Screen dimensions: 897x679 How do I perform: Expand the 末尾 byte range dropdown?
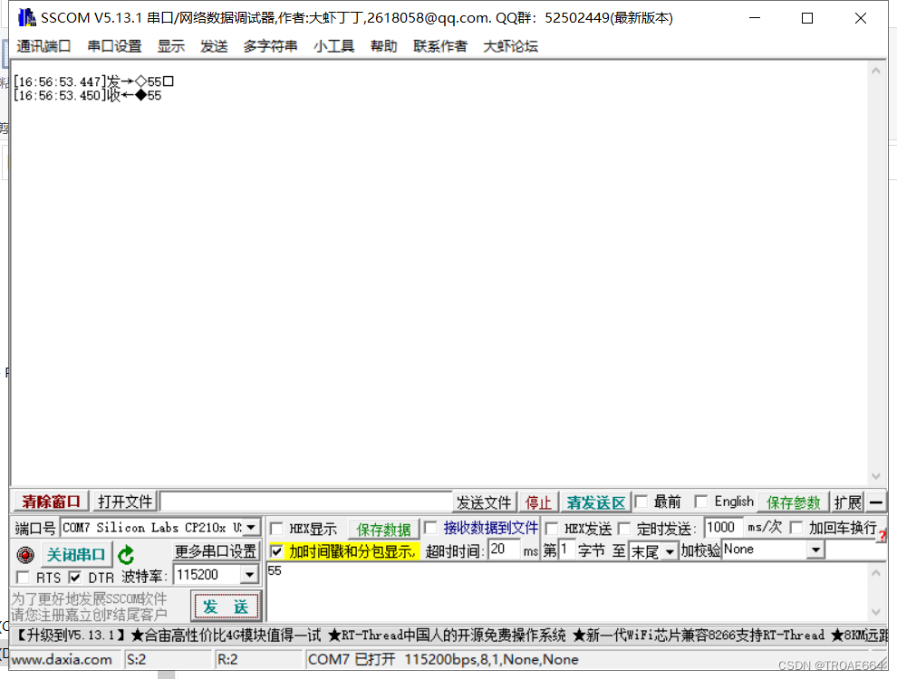pos(670,551)
